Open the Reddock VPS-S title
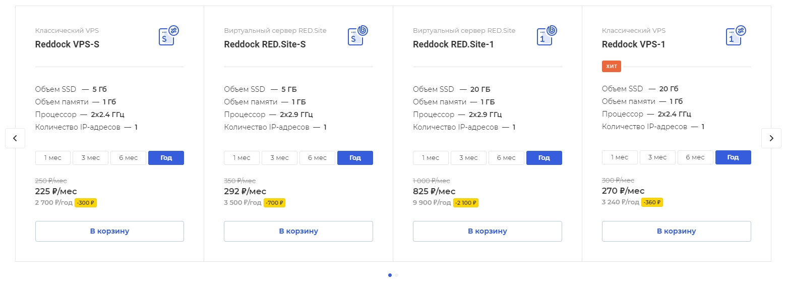 pos(67,44)
